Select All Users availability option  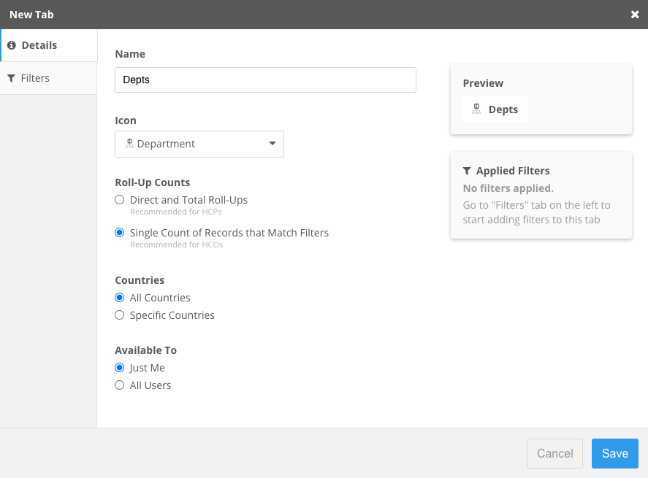point(120,385)
